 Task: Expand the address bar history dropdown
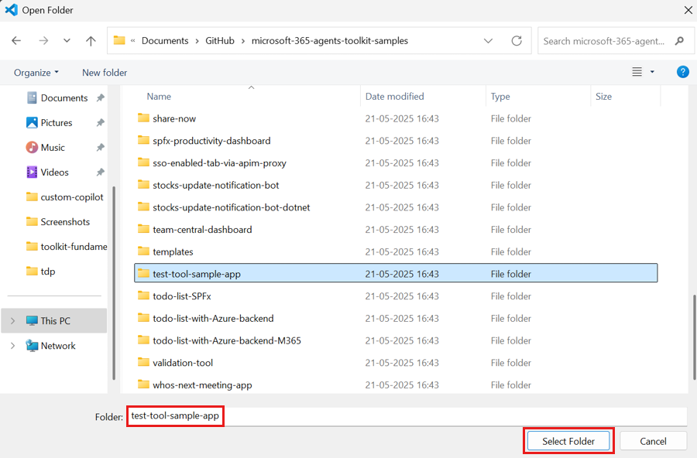tap(488, 41)
